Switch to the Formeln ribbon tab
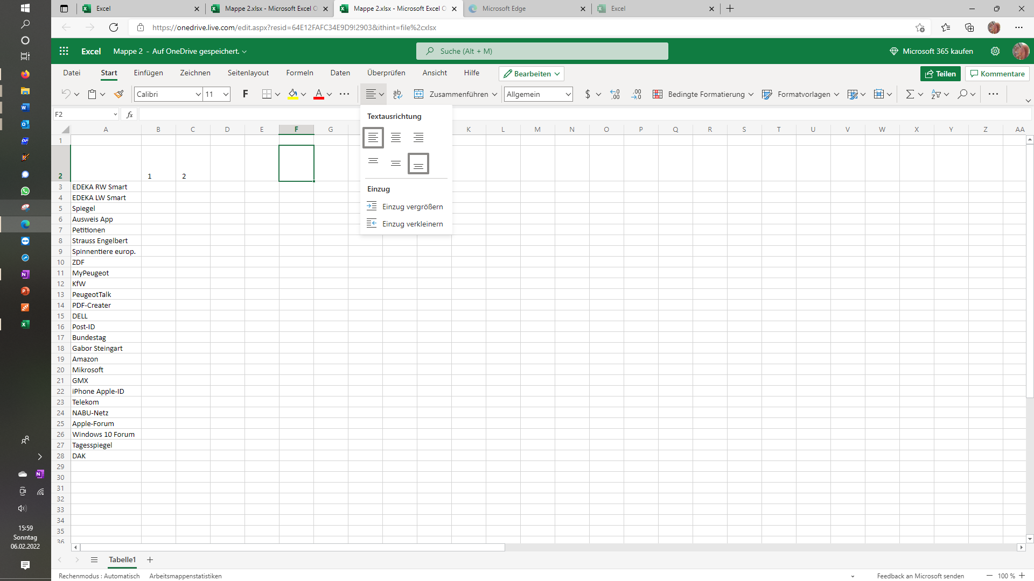The height and width of the screenshot is (581, 1034). (x=299, y=73)
